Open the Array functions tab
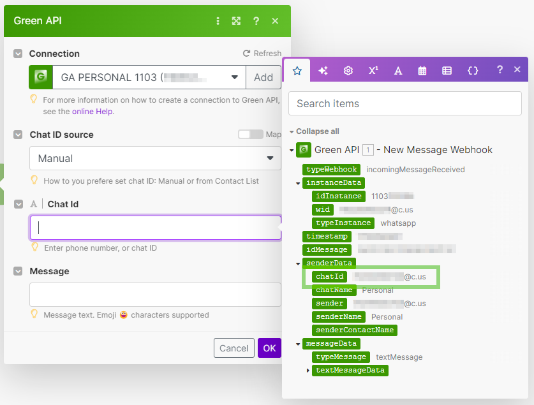 [447, 70]
